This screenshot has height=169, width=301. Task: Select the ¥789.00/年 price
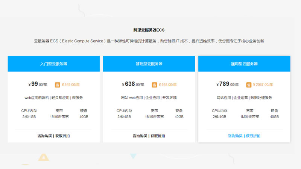(228, 84)
